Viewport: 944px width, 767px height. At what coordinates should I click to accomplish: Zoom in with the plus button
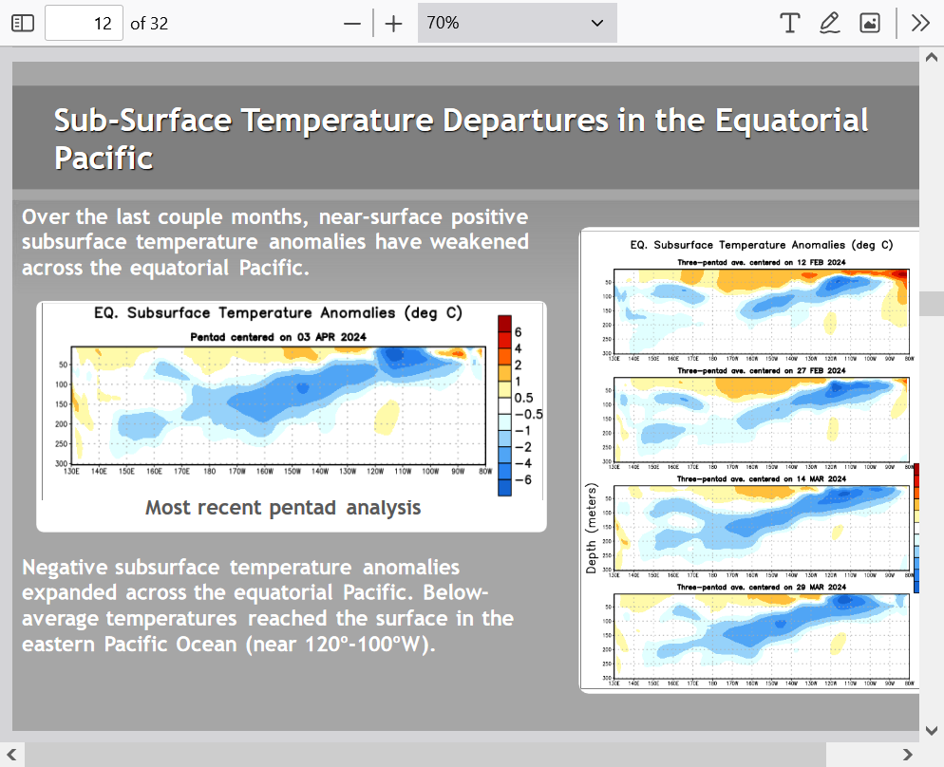pos(394,24)
